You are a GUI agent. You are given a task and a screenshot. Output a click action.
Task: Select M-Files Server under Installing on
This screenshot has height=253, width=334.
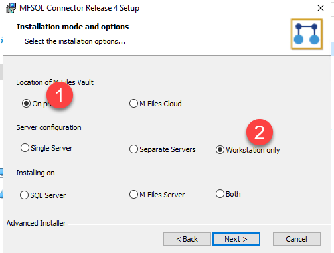click(157, 195)
